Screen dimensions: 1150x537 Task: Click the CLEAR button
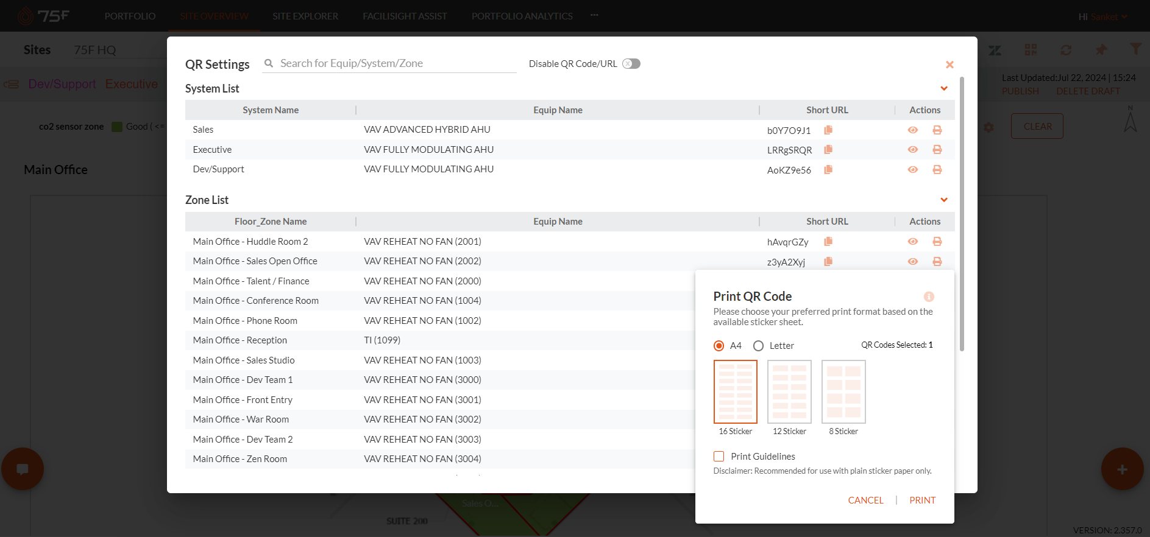1037,126
